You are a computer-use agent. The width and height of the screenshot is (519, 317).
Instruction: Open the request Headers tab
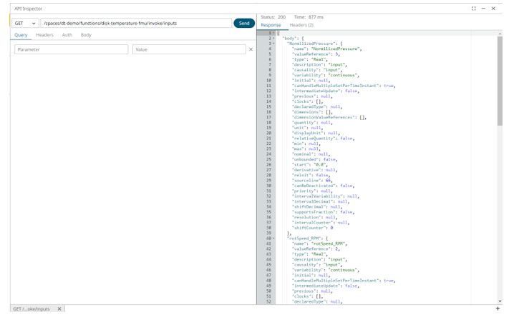tap(44, 35)
